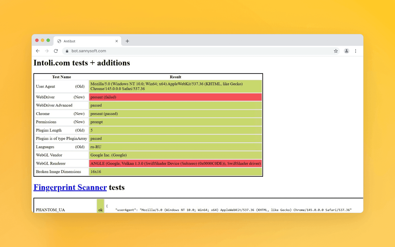
Task: Click the '16x16' dimensions value
Action: coord(176,172)
